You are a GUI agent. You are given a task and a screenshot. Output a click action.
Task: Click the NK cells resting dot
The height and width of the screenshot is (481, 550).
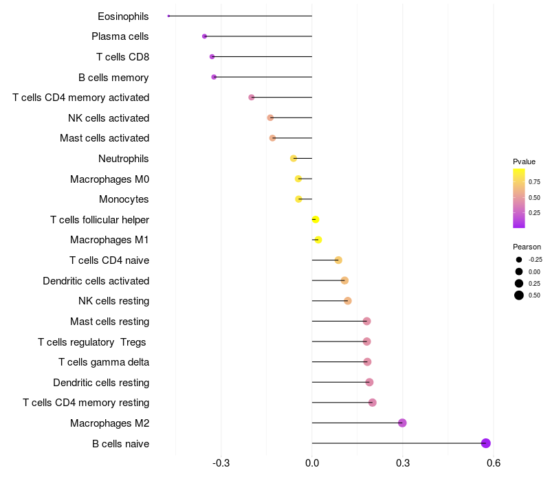(348, 301)
